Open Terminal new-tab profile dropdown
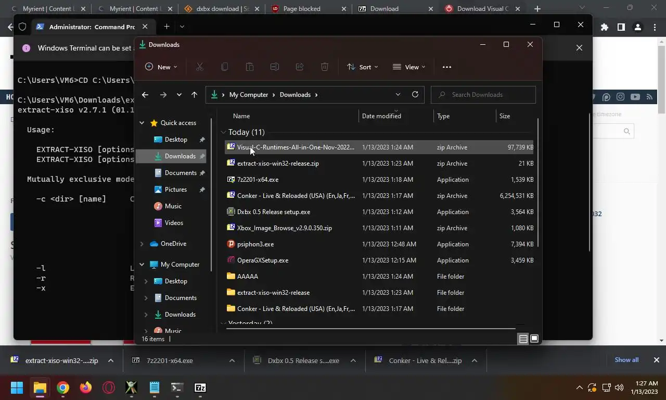Viewport: 666px width, 400px height. tap(182, 27)
